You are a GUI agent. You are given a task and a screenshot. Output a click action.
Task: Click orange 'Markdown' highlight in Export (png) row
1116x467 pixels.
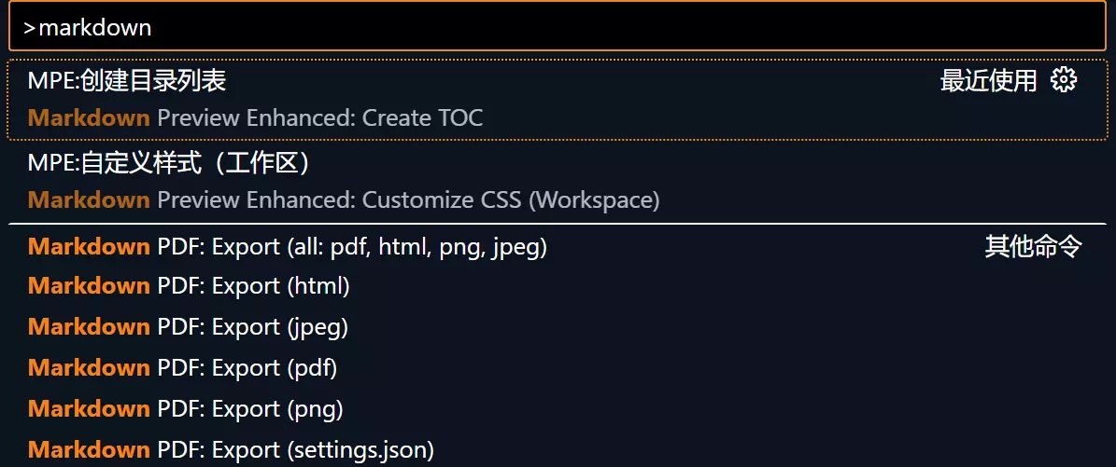89,409
